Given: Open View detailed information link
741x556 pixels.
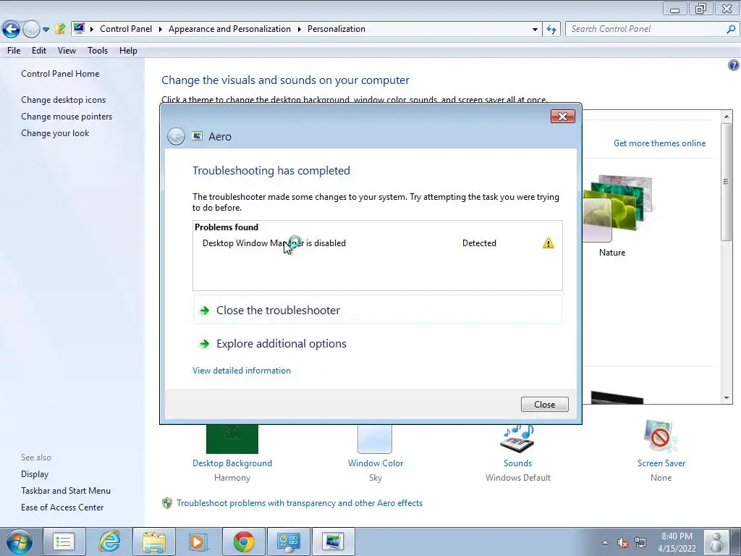Looking at the screenshot, I should tap(242, 371).
